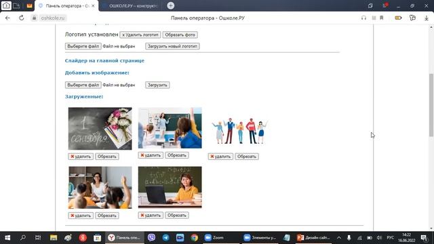Viewport: 434px width, 244px height.
Task: Click the headphones read-aloud icon
Action: [x=363, y=18]
